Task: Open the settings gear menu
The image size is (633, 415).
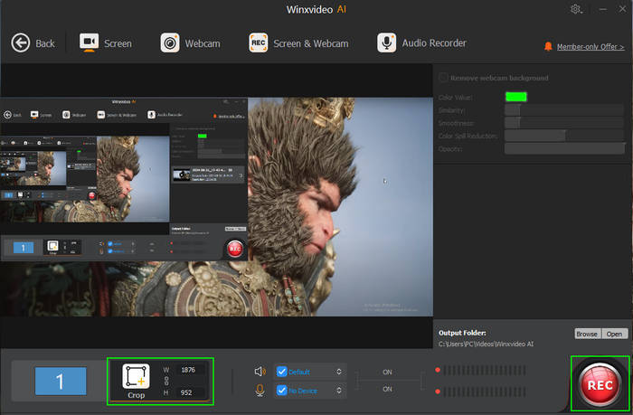Action: point(576,9)
